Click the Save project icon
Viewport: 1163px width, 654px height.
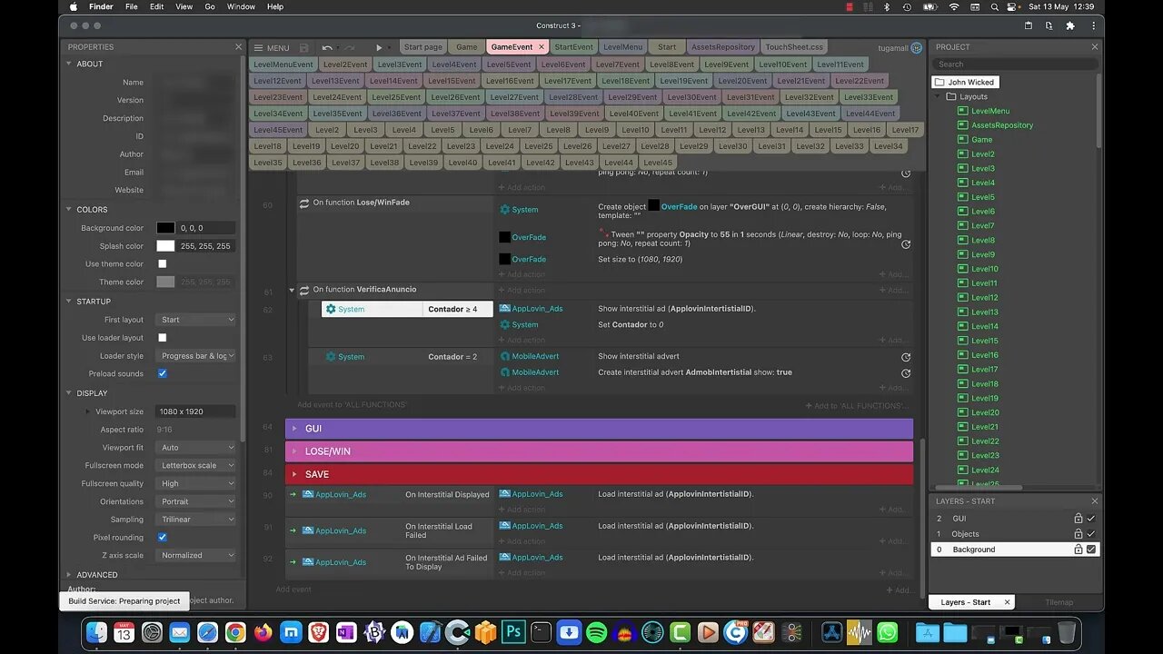point(303,48)
